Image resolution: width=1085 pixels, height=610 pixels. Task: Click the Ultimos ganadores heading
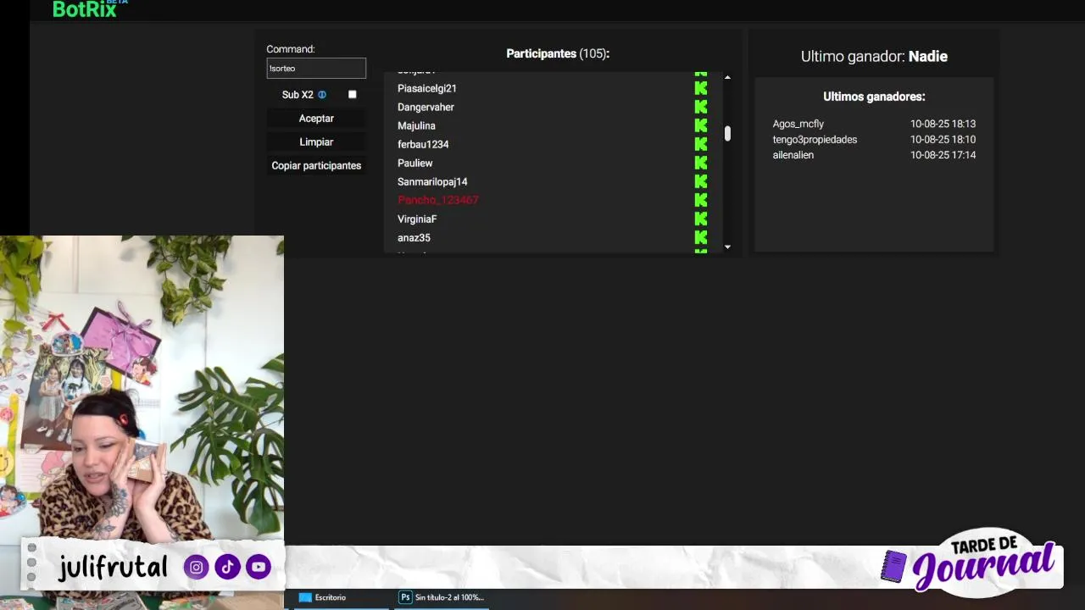click(874, 97)
